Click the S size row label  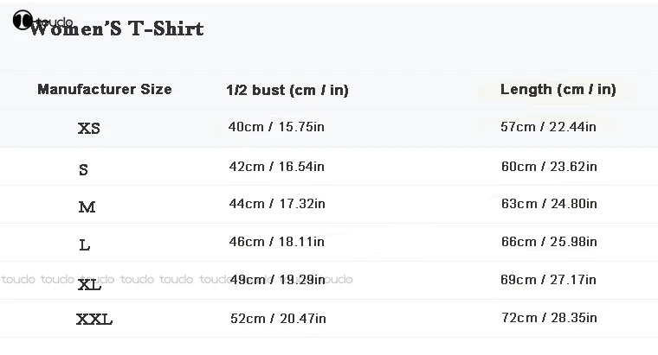pyautogui.click(x=83, y=169)
